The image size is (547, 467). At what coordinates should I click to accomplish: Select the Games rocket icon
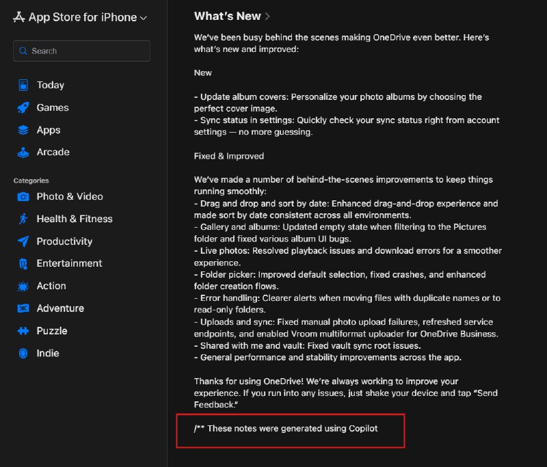[22, 107]
